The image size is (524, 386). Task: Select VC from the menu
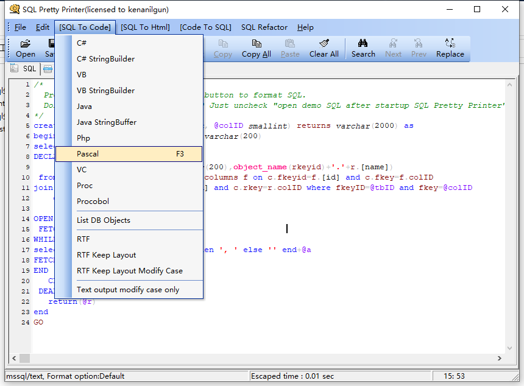point(129,170)
